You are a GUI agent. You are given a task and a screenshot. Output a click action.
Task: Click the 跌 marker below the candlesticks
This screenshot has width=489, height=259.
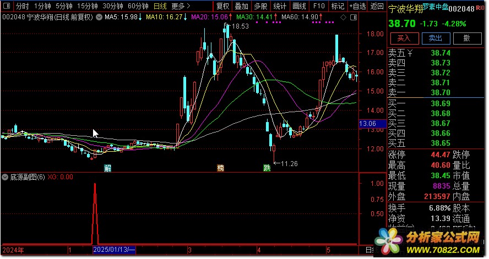tap(267, 168)
